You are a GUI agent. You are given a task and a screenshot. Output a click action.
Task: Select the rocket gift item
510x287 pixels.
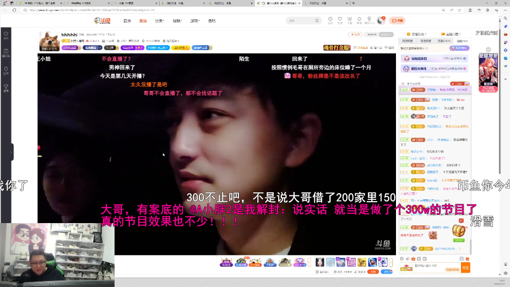(372, 262)
